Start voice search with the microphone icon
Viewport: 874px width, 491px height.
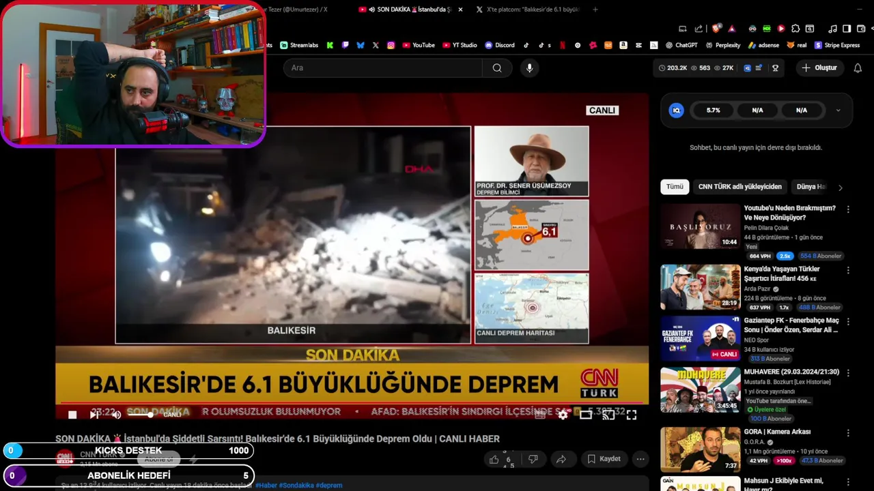point(529,68)
